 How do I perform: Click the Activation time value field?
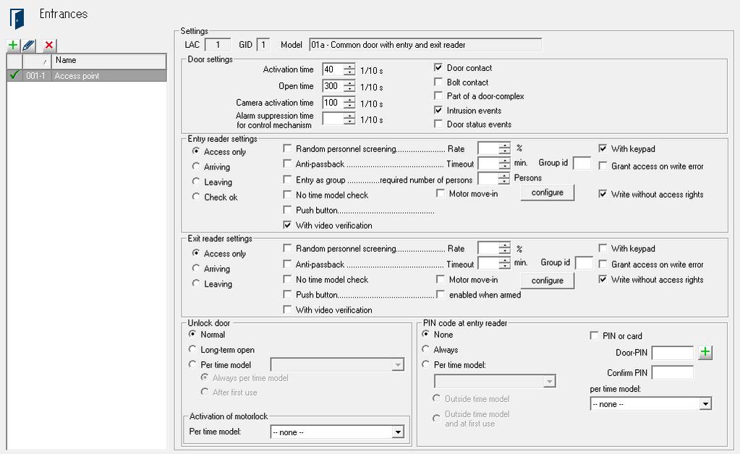coord(333,70)
